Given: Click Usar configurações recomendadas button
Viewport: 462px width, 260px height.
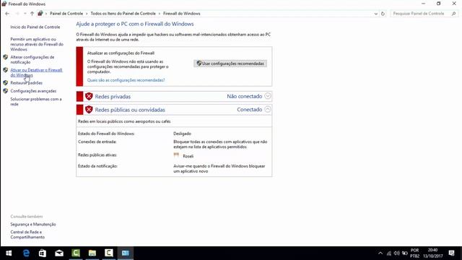Looking at the screenshot, I should point(230,64).
